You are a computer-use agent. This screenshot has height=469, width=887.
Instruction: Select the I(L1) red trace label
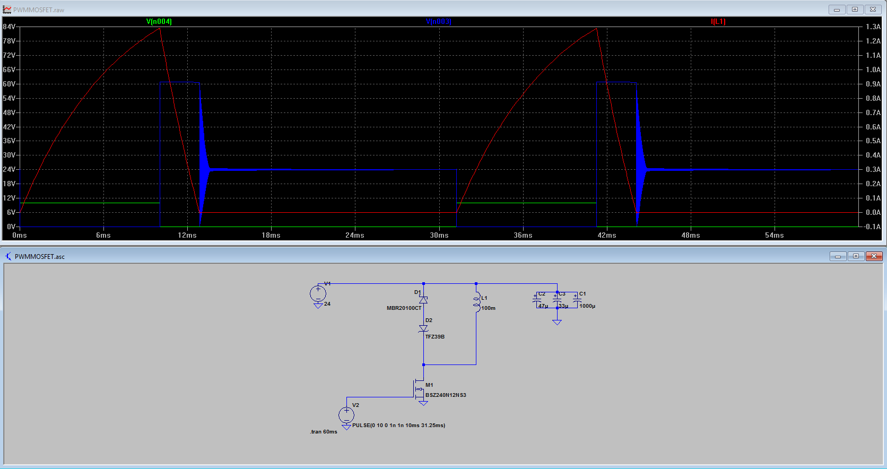pyautogui.click(x=718, y=22)
